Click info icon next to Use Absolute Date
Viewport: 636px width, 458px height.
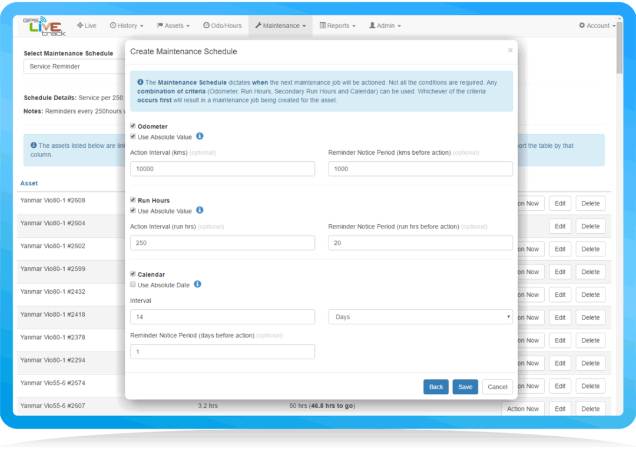pyautogui.click(x=197, y=284)
